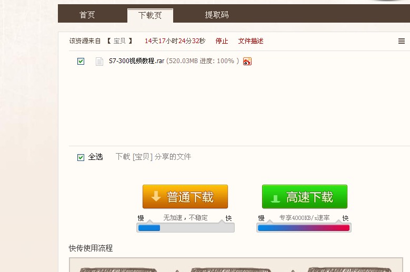Click the file name S7-300视频教程.rar
This screenshot has height=272, width=410.
[136, 61]
